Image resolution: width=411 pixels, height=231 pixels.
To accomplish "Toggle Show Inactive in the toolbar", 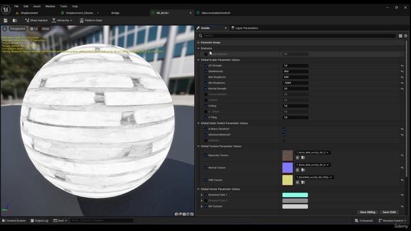I will [x=36, y=20].
